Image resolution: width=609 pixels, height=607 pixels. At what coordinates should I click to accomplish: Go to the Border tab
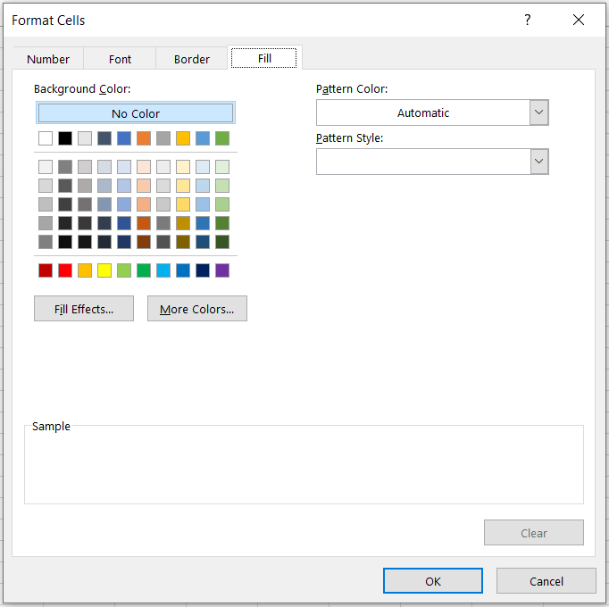192,59
